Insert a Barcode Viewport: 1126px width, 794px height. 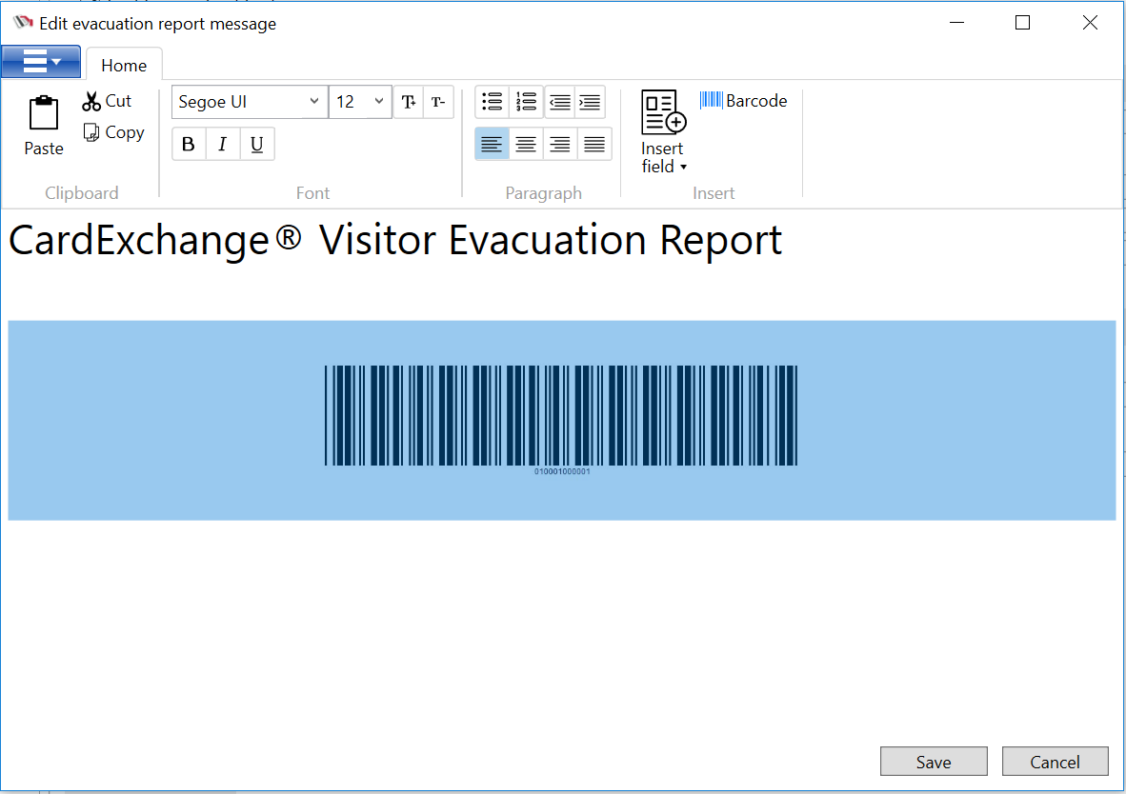743,101
